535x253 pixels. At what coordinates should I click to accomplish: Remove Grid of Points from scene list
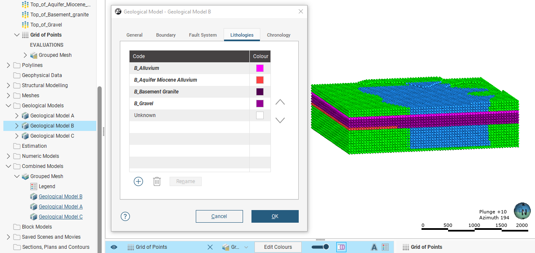(x=210, y=247)
